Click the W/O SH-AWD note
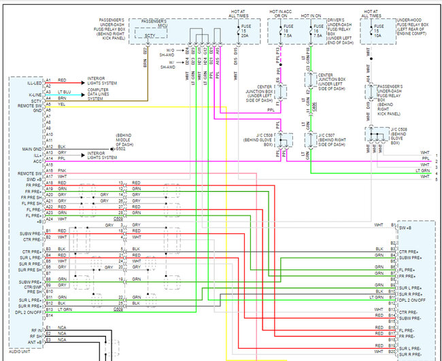The height and width of the screenshot is (361, 442). click(167, 53)
